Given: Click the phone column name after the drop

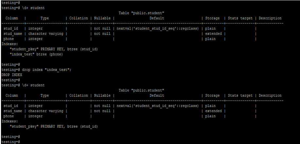Looking at the screenshot, I should click(x=9, y=116).
